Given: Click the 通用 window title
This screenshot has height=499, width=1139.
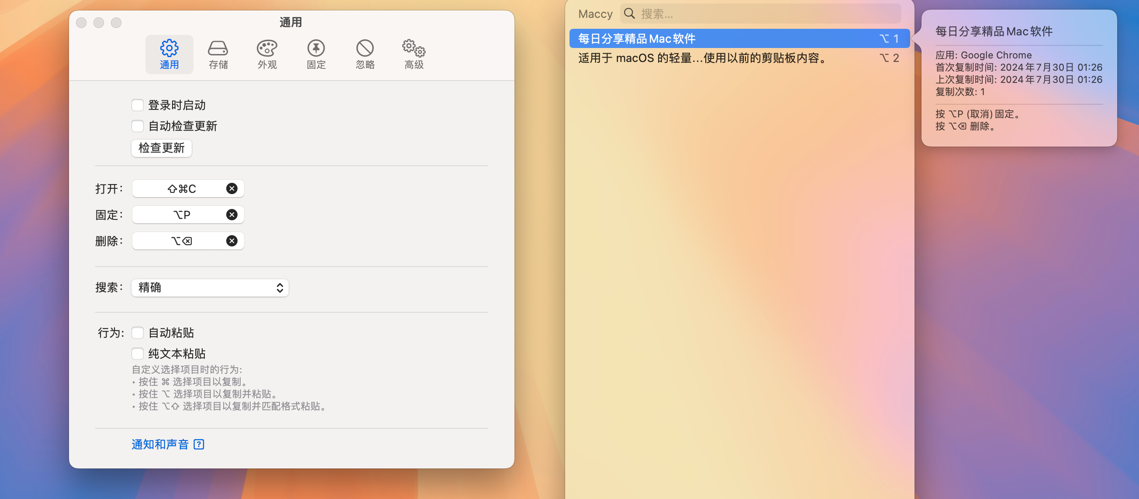Looking at the screenshot, I should (290, 22).
